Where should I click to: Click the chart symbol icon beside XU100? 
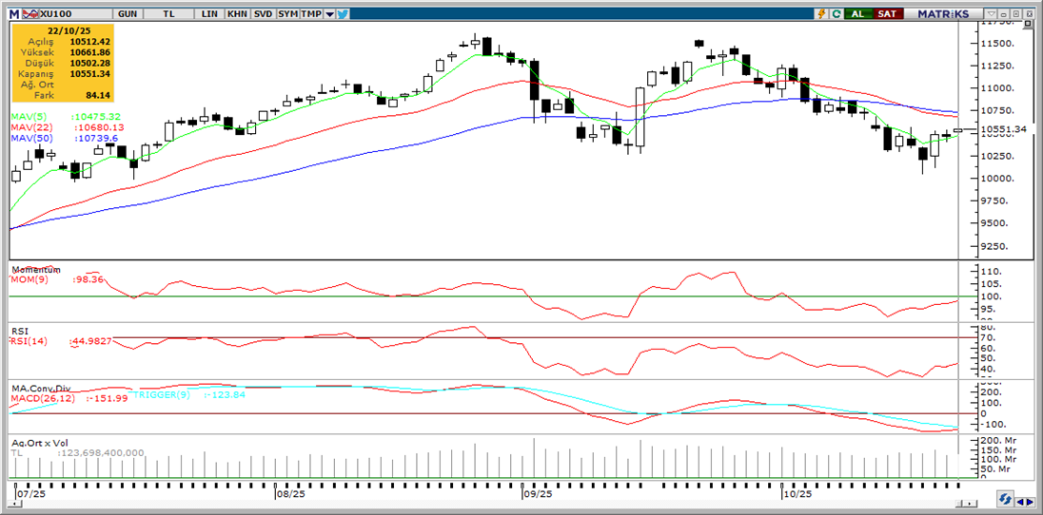point(29,14)
